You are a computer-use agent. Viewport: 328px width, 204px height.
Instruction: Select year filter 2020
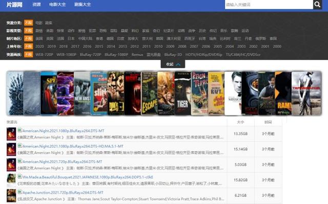point(39,47)
